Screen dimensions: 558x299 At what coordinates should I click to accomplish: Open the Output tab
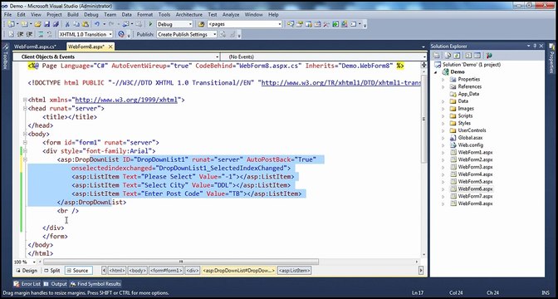point(56,284)
